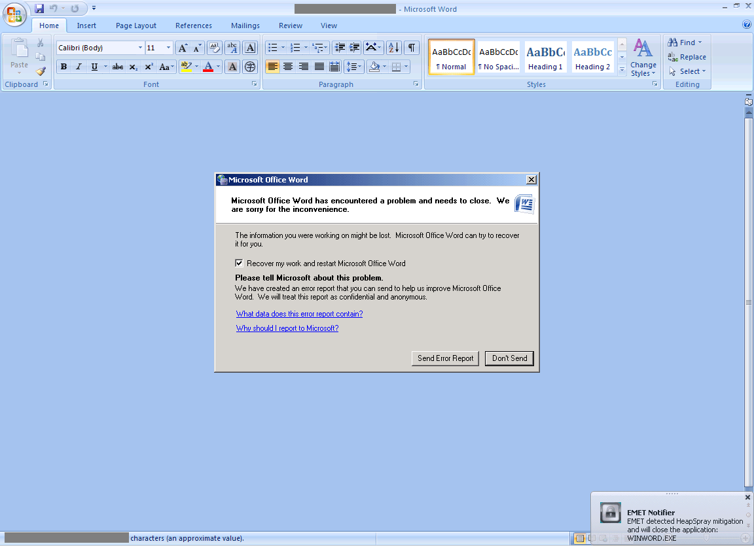Apply strikethrough formatting
This screenshot has width=754, height=546.
coord(117,67)
